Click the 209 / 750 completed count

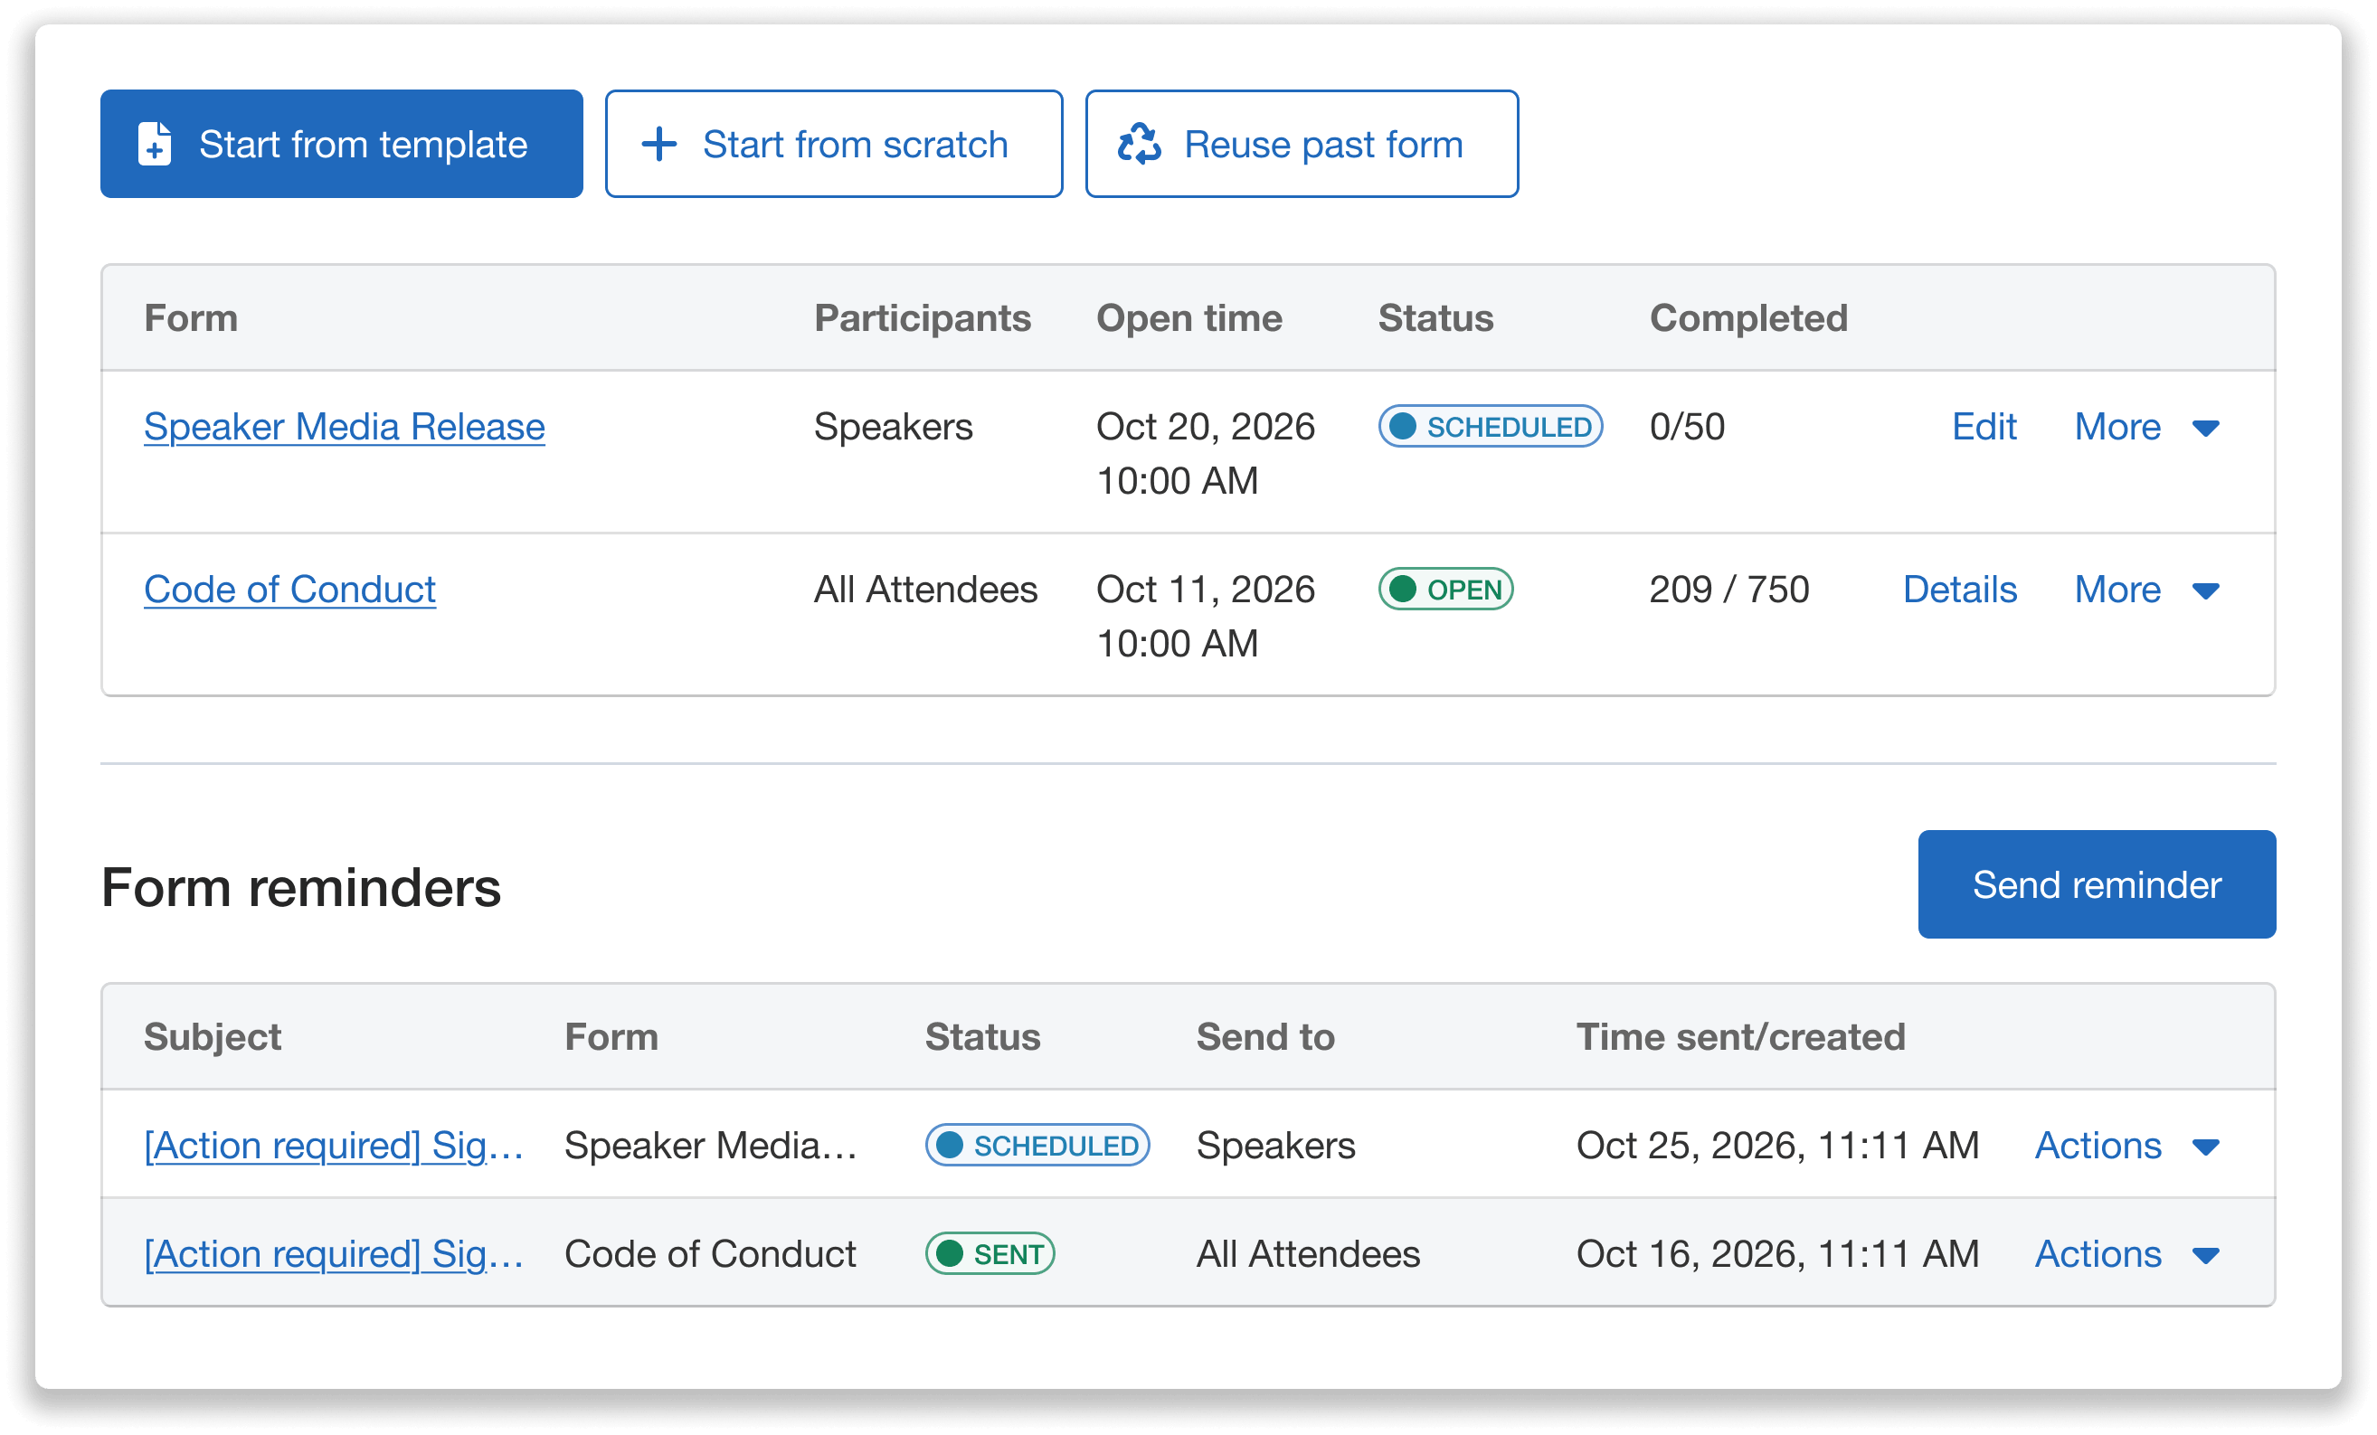coord(1729,590)
